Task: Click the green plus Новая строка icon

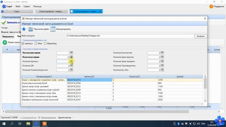Action: click(5, 42)
